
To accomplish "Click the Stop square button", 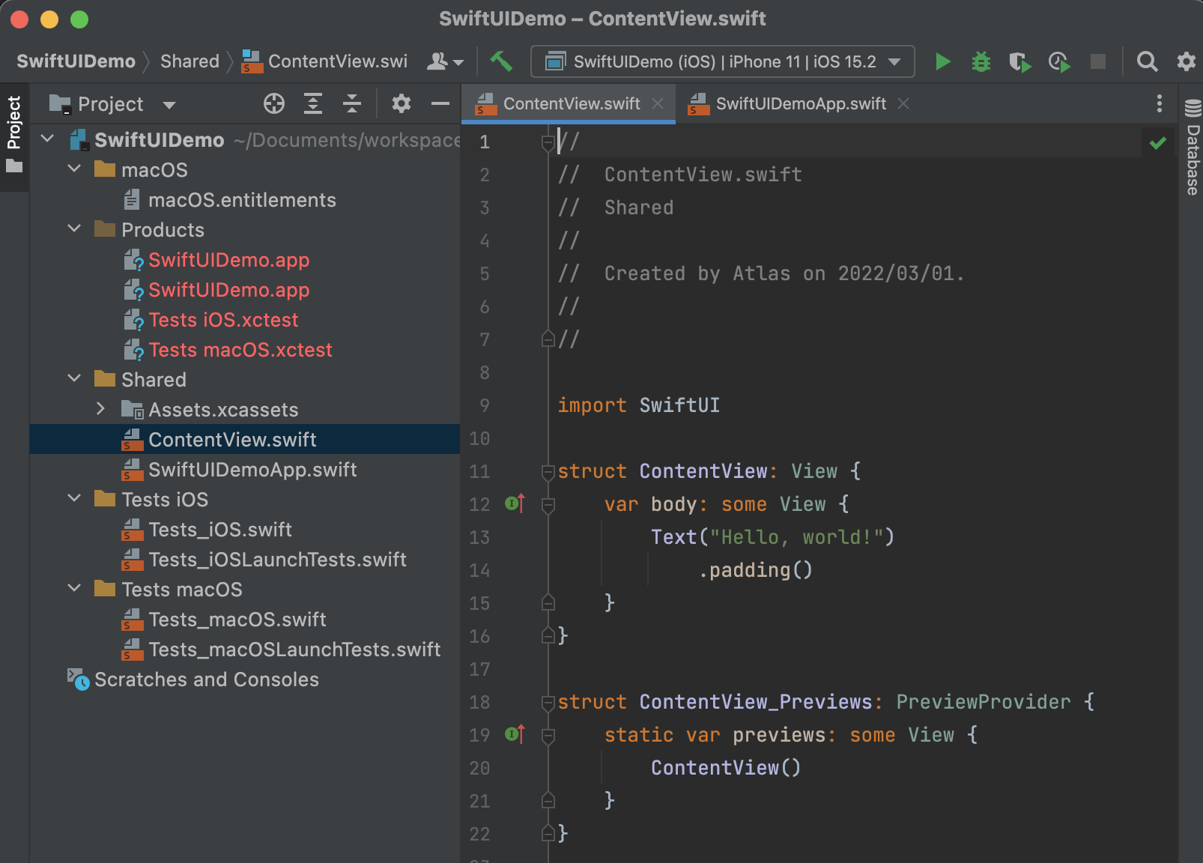I will 1098,61.
